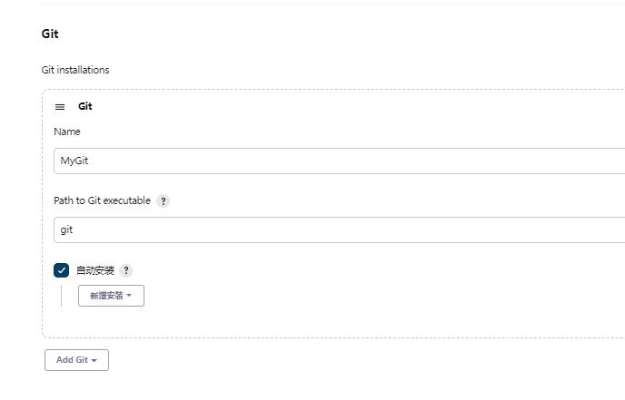The image size is (625, 400).
Task: Click the git text in executable field
Action: (x=66, y=230)
